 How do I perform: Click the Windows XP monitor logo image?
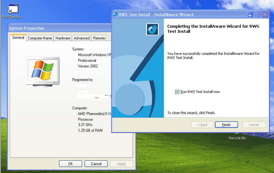coord(43,72)
